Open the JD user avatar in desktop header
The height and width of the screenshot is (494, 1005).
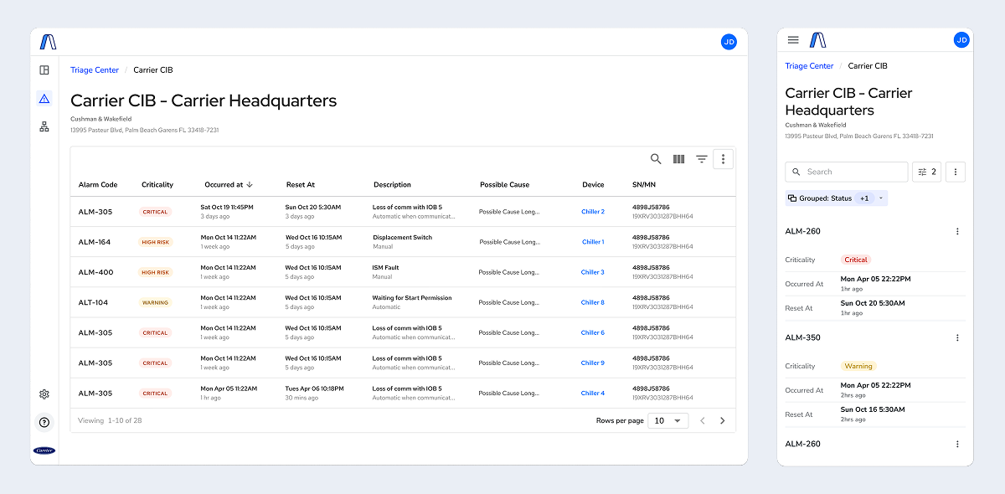point(729,42)
